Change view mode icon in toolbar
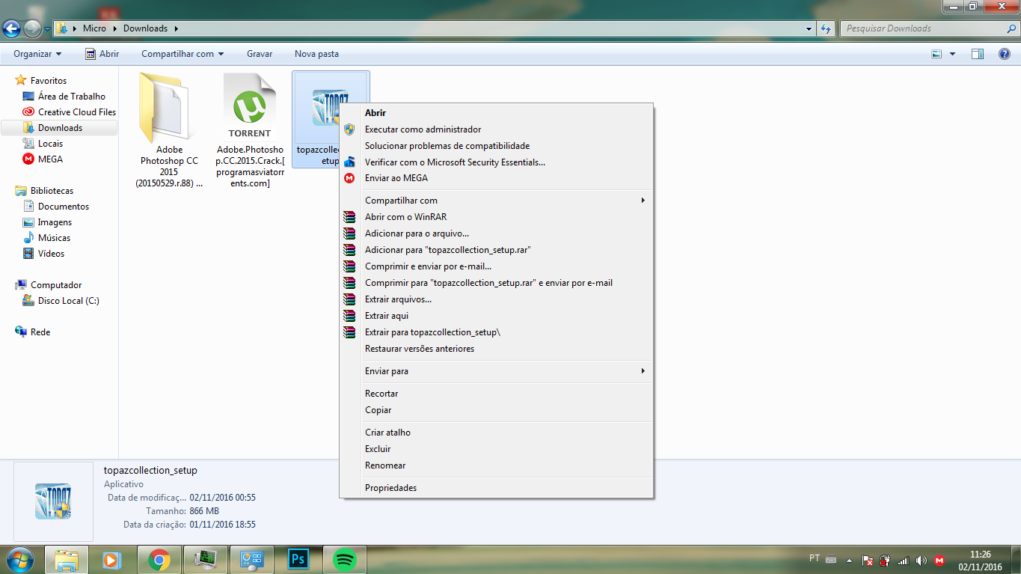 click(x=936, y=54)
